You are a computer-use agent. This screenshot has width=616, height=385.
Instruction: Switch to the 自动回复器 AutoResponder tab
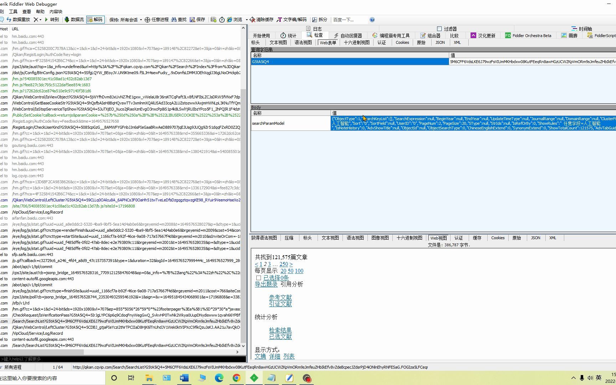click(x=348, y=35)
